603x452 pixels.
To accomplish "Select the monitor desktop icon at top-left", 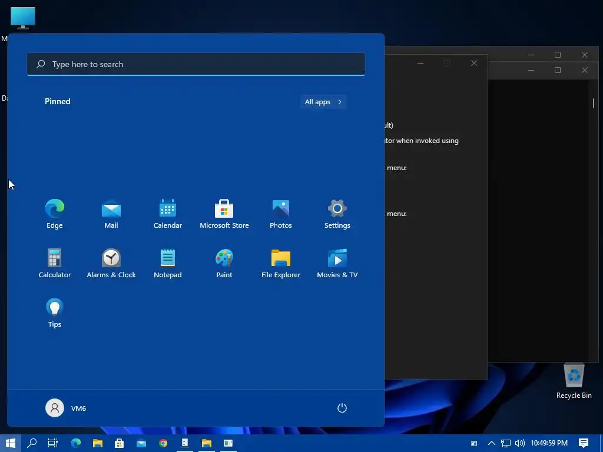I will click(x=23, y=18).
